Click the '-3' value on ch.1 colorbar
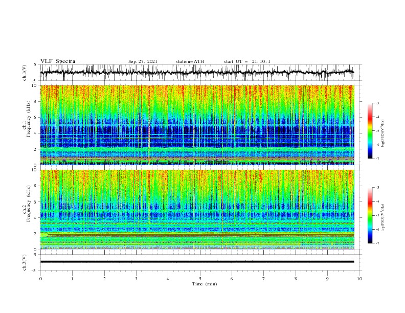Viewport: 405px width, 313px height. 377,103
